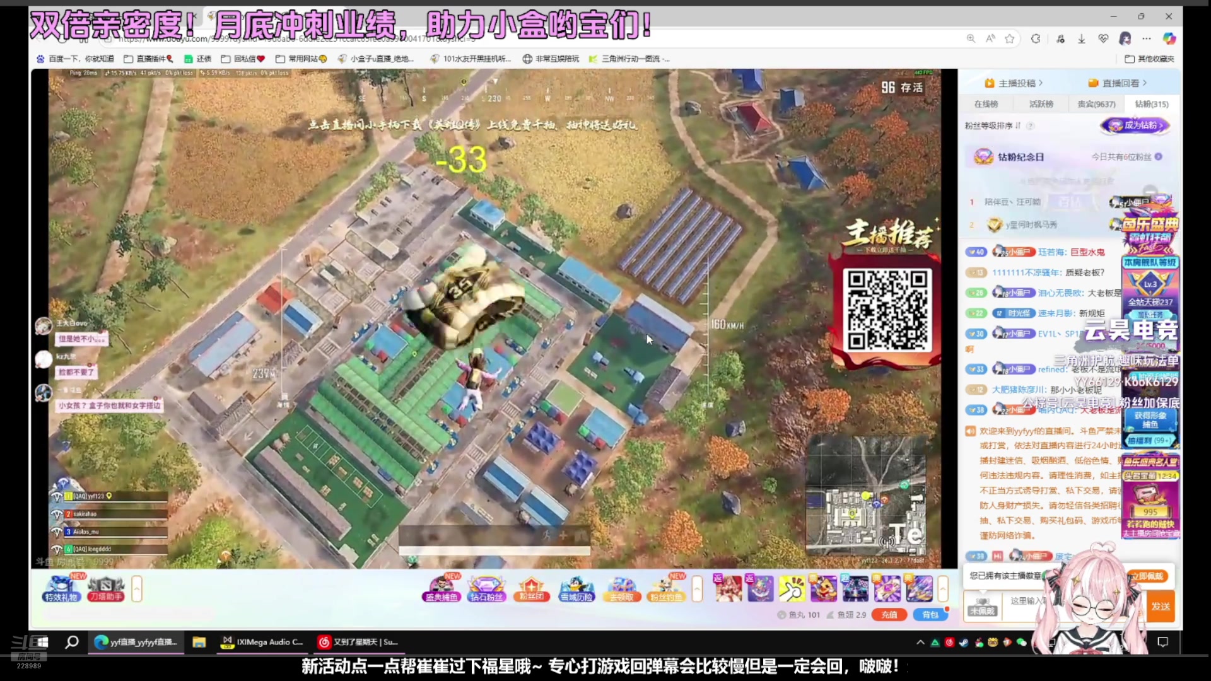Switch to the 钻粉(315) tab
Screen dimensions: 1211x681
[x=1152, y=104]
